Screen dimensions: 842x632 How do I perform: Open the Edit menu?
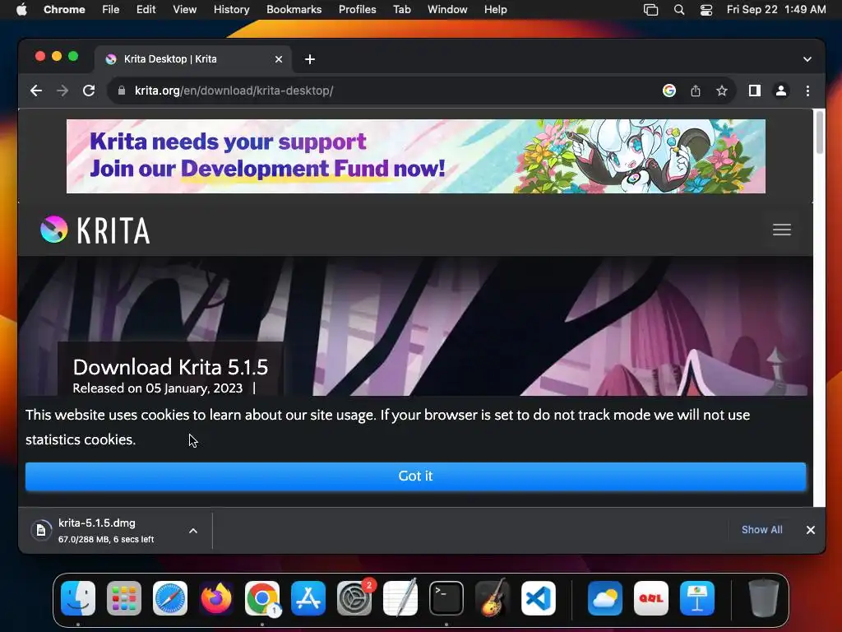pyautogui.click(x=146, y=9)
